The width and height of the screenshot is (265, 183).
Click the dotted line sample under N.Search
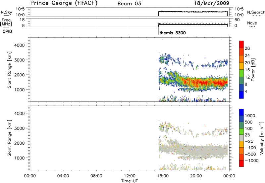[256, 16]
